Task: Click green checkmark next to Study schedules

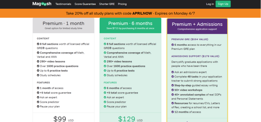Action: [105, 75]
